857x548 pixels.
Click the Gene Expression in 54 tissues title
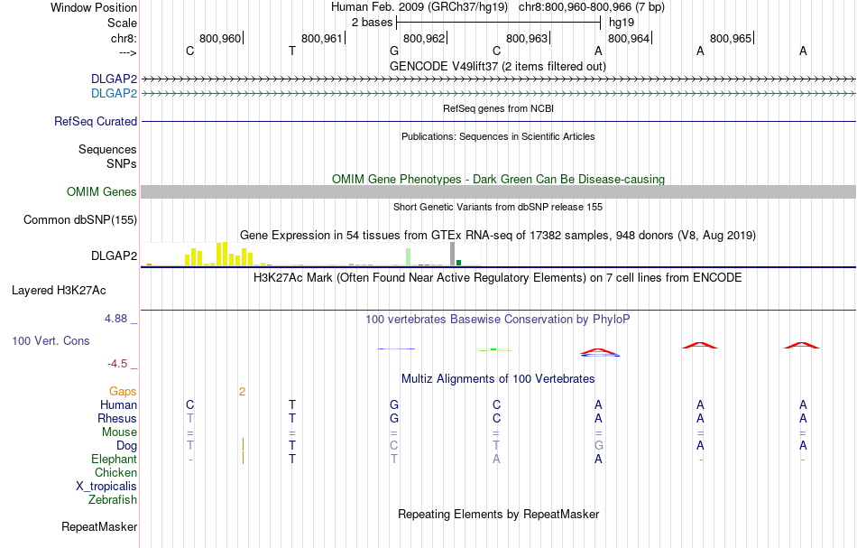click(x=497, y=235)
